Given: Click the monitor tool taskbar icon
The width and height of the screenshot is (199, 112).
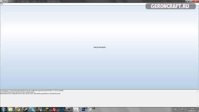Looking at the screenshot, I should pyautogui.click(x=40, y=110).
